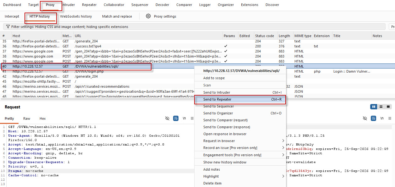Open hamburger options menu in Request panel
The image size is (395, 187).
(x=192, y=118)
